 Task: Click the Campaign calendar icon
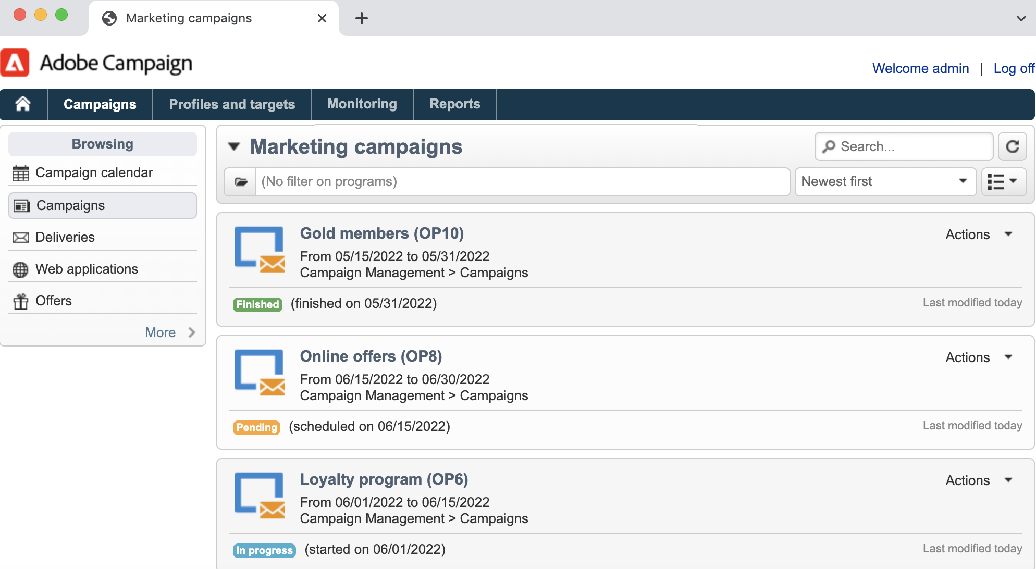[x=21, y=173]
